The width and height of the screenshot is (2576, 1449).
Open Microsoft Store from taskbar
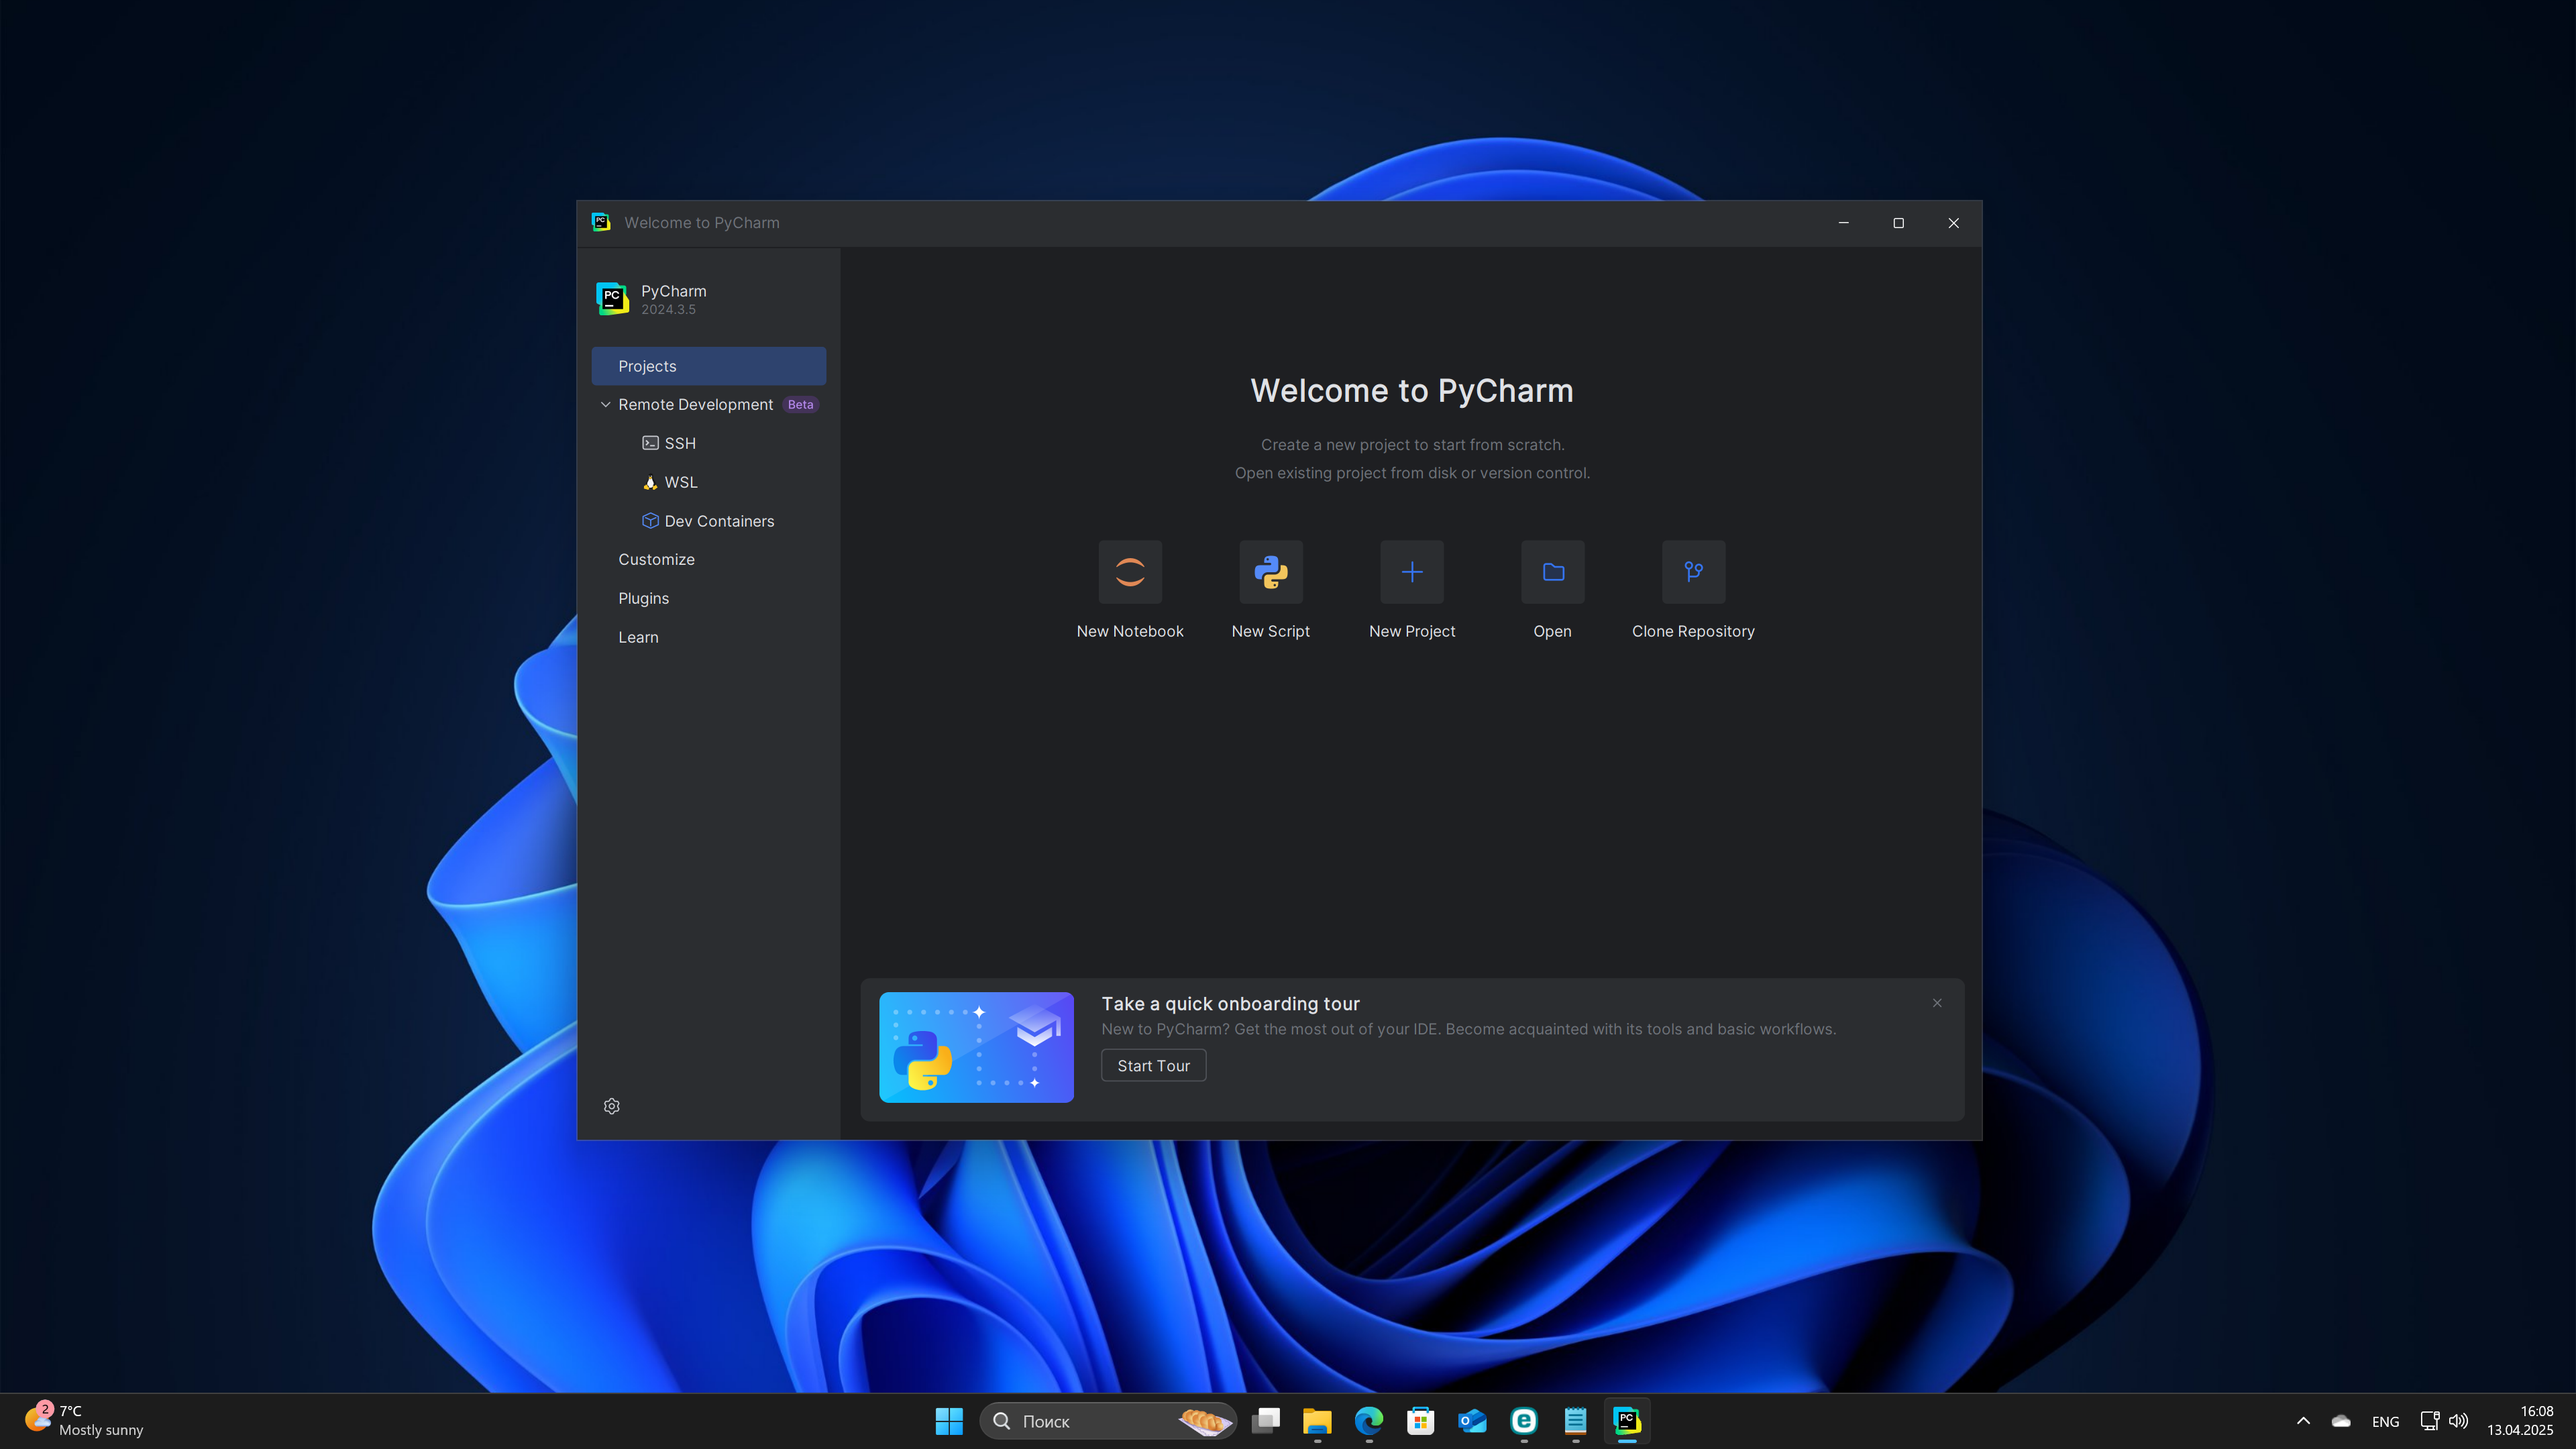point(1421,1421)
